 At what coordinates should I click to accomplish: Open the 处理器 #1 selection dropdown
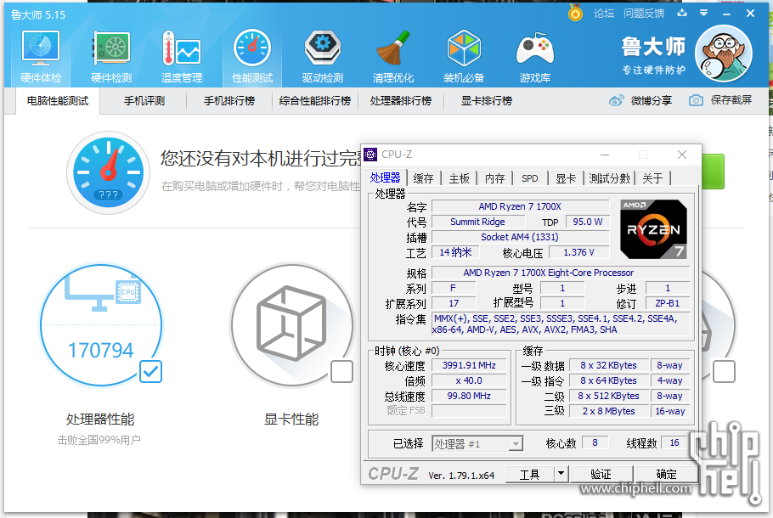tap(477, 444)
